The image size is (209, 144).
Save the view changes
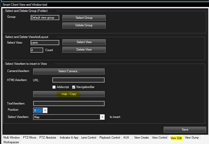pos(185,129)
